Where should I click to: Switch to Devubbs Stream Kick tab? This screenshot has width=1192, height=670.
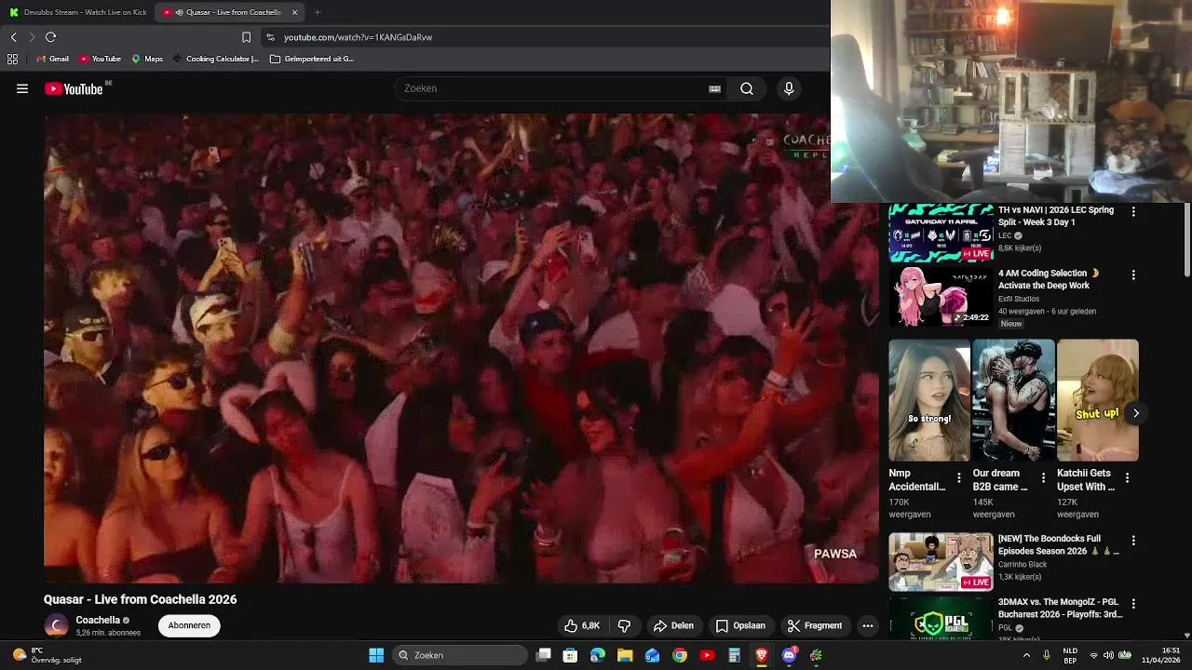(x=77, y=12)
